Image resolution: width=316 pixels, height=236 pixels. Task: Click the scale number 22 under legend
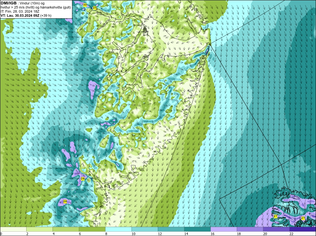[291, 234]
